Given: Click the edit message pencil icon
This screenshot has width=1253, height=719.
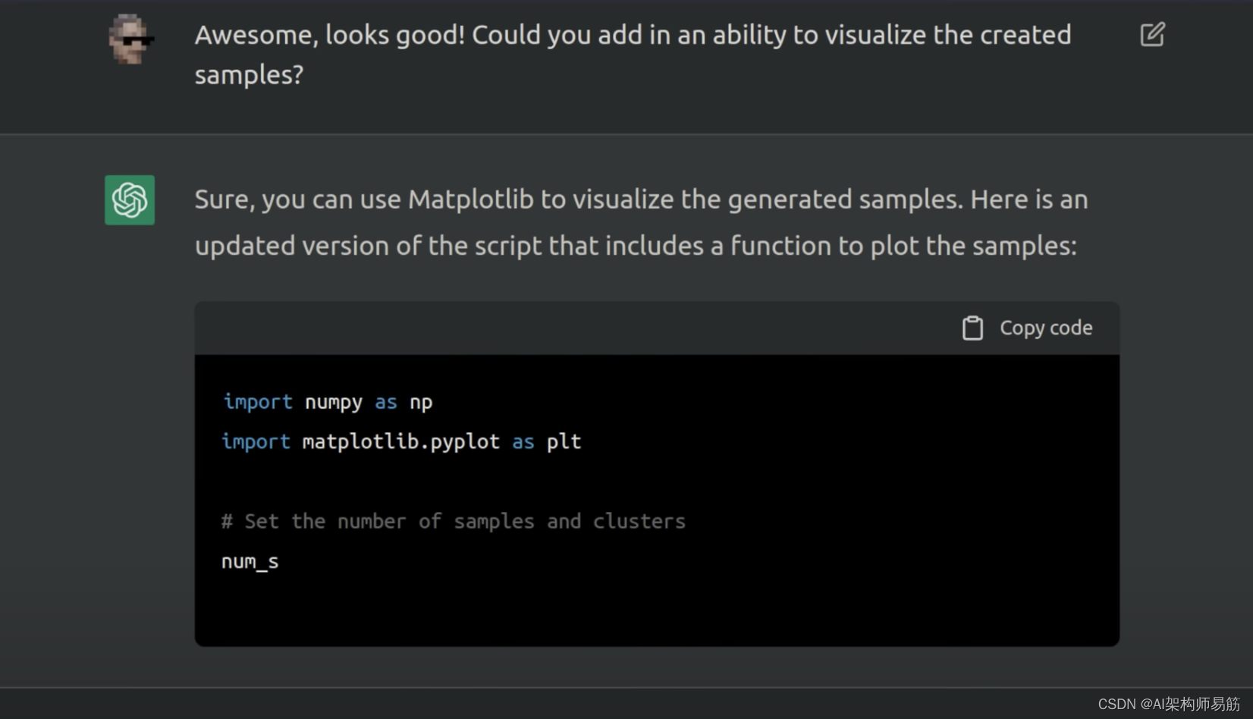Looking at the screenshot, I should tap(1152, 35).
